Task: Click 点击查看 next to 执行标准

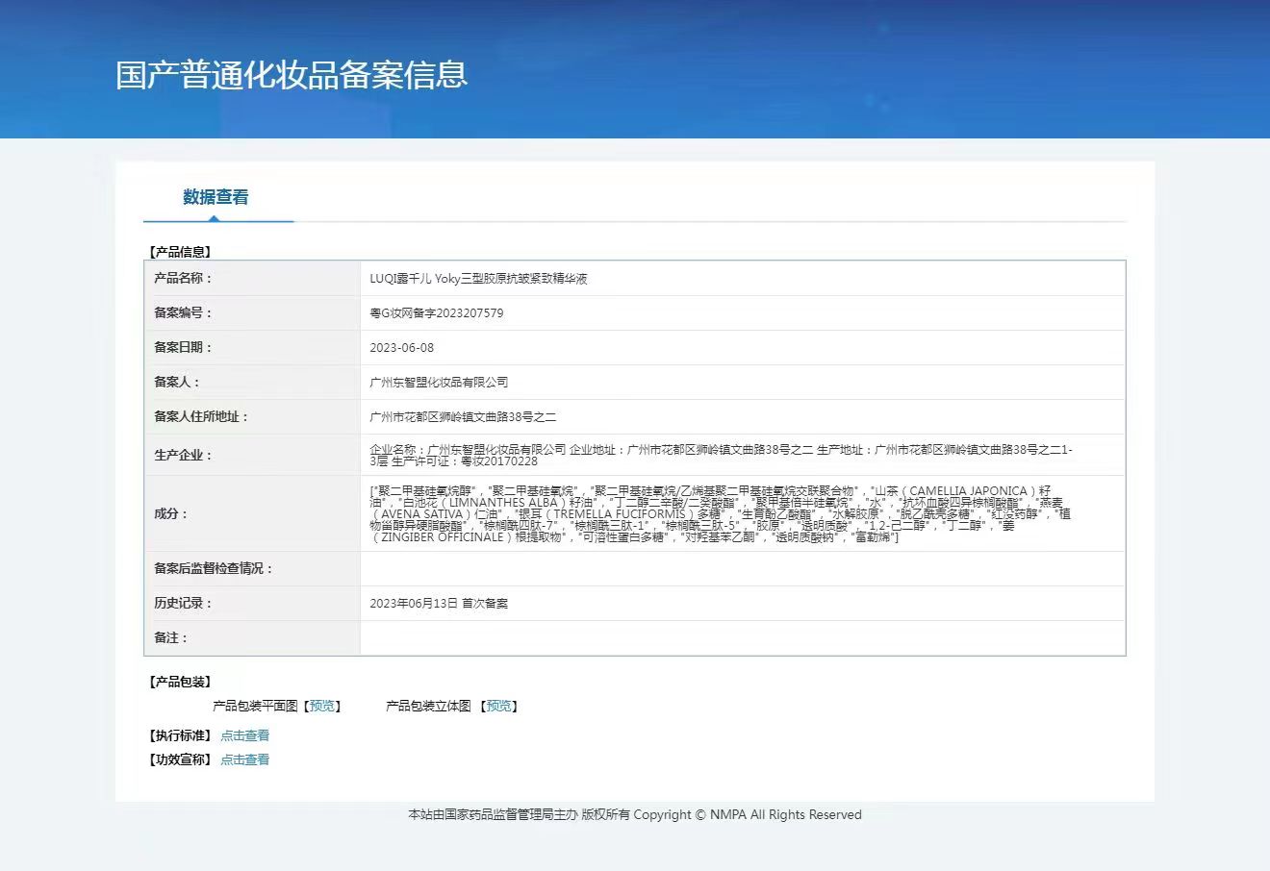Action: [244, 735]
